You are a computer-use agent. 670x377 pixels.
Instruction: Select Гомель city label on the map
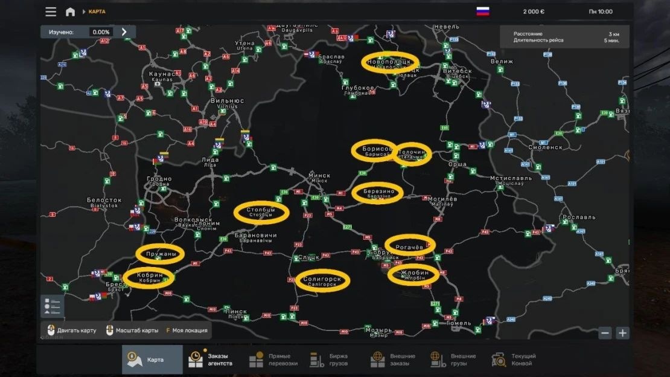click(459, 323)
